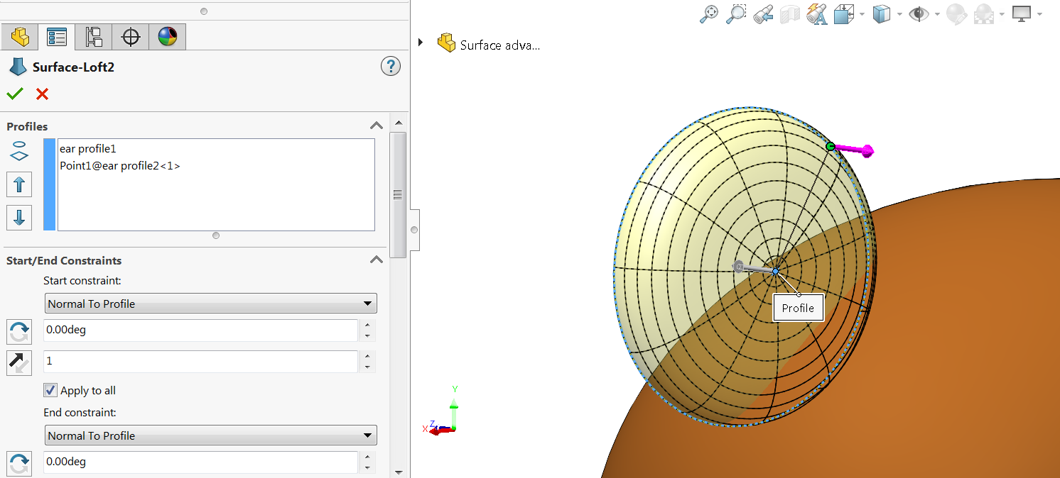Collapse the Profiles section

[377, 126]
